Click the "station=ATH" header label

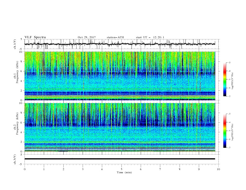115,37
